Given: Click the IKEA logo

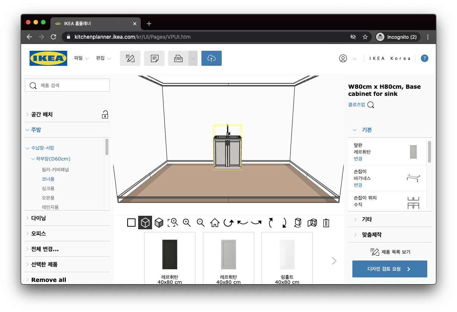Looking at the screenshot, I should (x=48, y=58).
